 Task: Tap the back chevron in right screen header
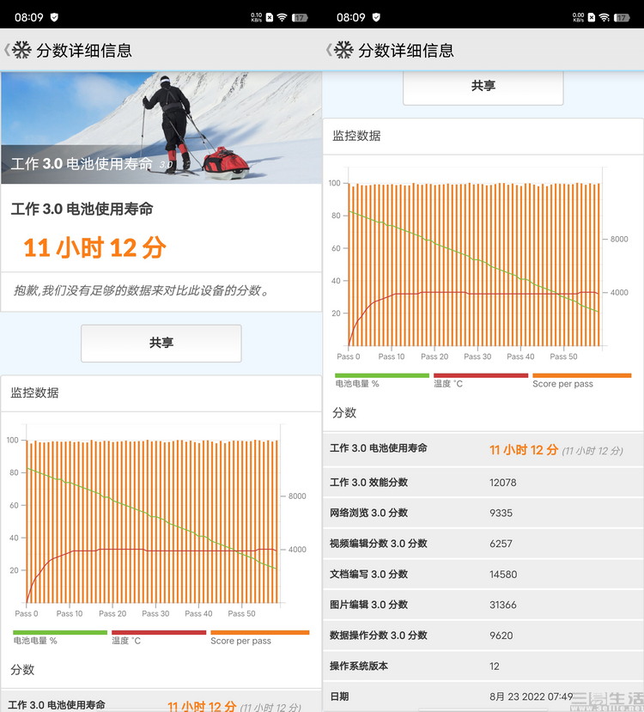click(x=329, y=50)
